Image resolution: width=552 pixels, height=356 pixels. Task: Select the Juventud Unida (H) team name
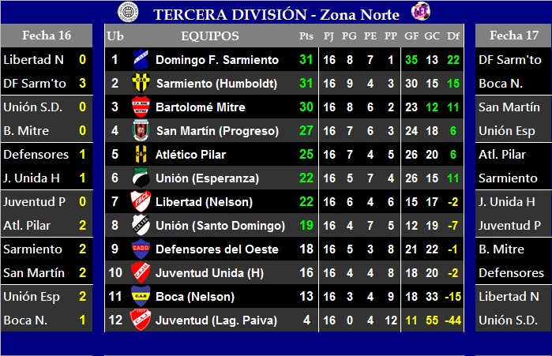(x=210, y=273)
